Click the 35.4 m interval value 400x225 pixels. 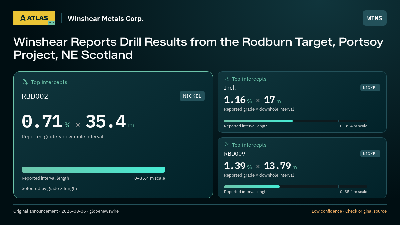tap(110, 122)
